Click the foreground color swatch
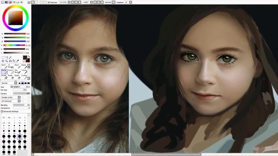Screen dimensions: 278x156 pos(25,58)
